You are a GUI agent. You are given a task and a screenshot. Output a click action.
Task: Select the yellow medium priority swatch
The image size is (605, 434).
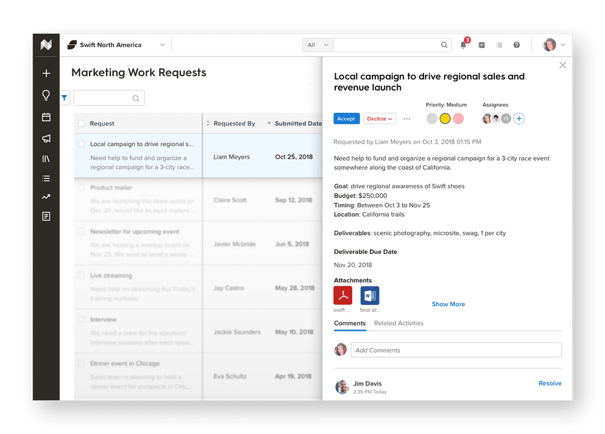point(445,118)
